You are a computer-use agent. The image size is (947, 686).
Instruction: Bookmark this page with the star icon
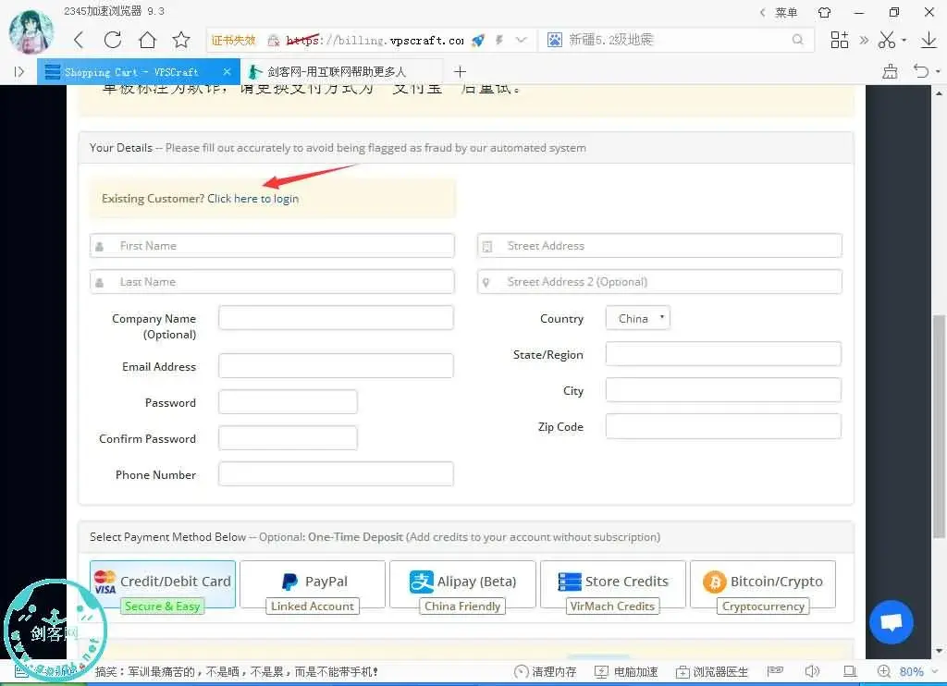[x=181, y=41]
